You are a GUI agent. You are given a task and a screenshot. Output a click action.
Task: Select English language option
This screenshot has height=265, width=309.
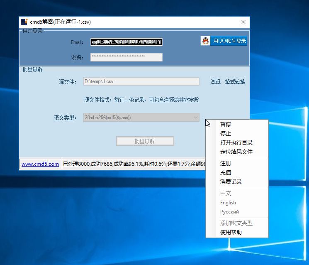tap(237, 203)
